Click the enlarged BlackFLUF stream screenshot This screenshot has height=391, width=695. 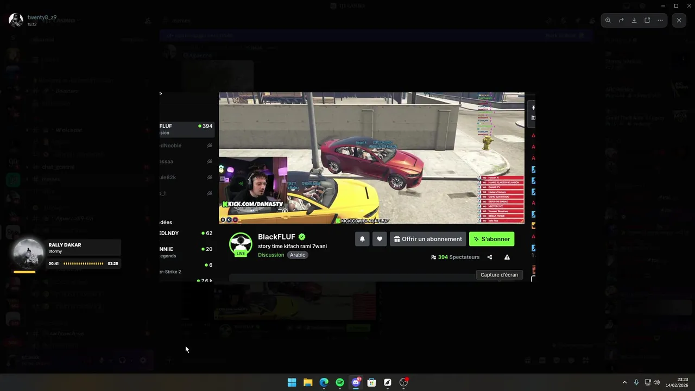[x=347, y=187]
